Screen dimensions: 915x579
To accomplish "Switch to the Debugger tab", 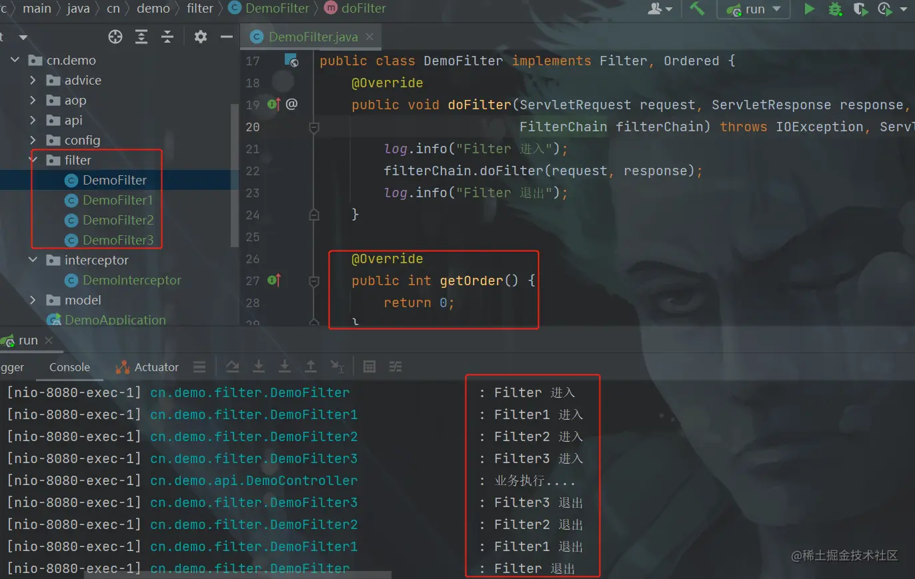I will click(12, 367).
